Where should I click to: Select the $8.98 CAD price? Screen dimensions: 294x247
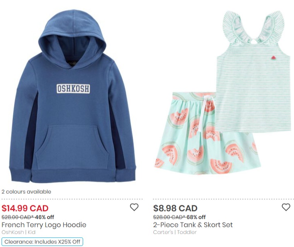coord(175,208)
